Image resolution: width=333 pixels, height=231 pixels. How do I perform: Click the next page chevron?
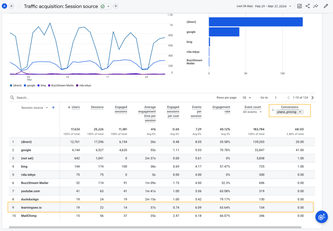pyautogui.click(x=312, y=97)
